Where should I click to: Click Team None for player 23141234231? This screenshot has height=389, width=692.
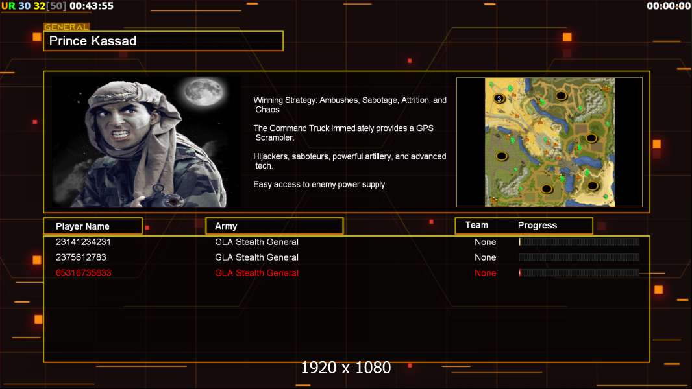(x=485, y=242)
